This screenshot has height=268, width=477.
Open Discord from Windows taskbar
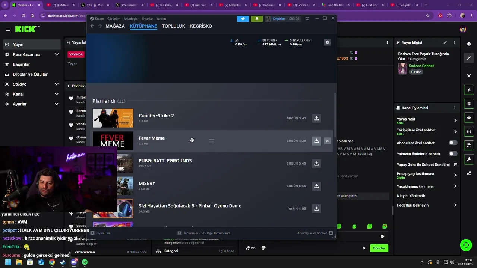[x=74, y=262]
